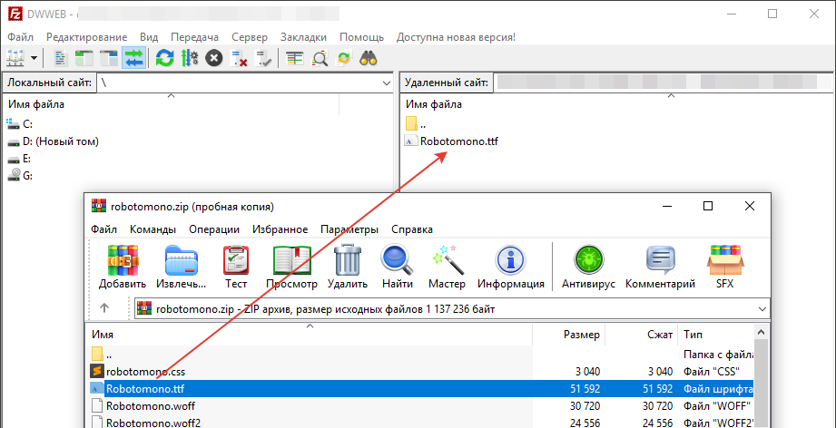Click the Удалить trash bin icon

click(x=347, y=267)
